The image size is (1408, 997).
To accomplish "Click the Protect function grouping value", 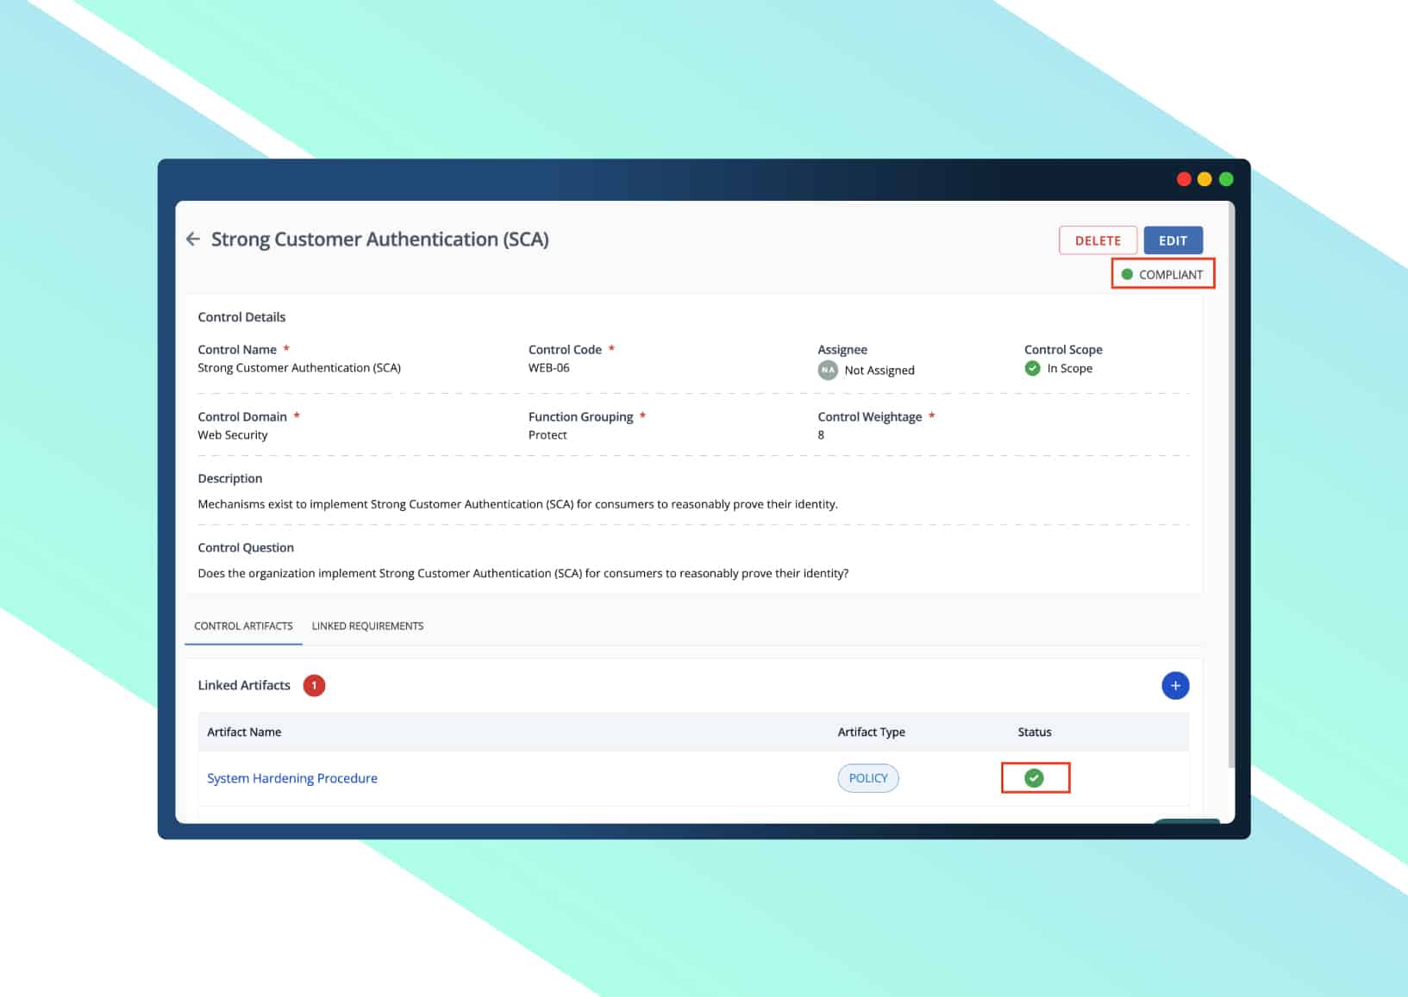I will 548,435.
